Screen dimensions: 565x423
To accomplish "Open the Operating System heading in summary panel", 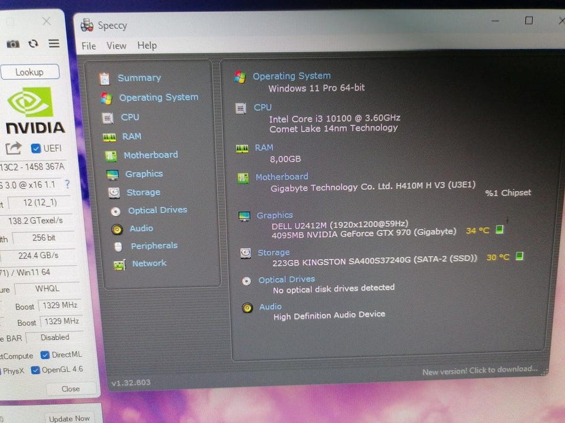I will pyautogui.click(x=291, y=76).
